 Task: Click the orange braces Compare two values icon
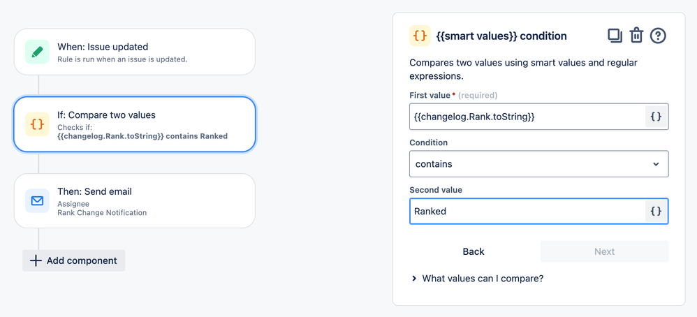point(37,124)
